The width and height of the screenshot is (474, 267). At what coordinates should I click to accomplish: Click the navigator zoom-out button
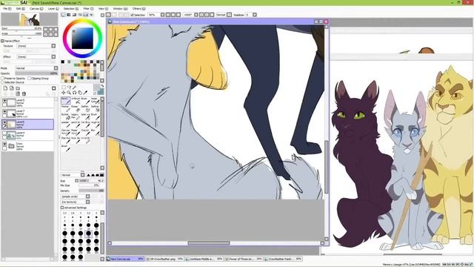pyautogui.click(x=45, y=29)
